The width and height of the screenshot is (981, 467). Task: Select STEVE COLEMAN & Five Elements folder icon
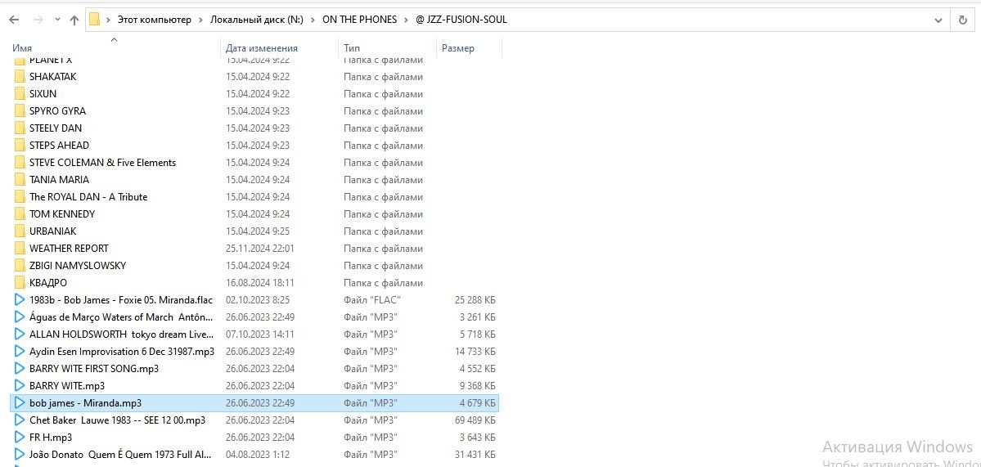20,163
